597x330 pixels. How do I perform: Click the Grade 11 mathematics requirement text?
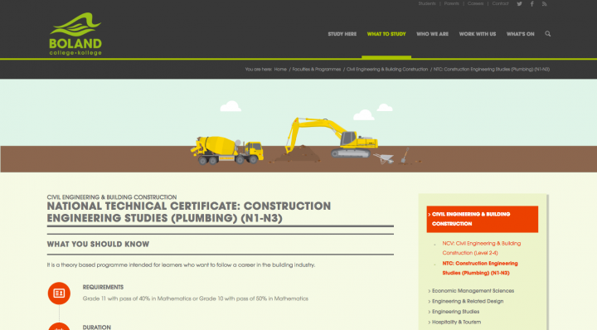(x=196, y=298)
